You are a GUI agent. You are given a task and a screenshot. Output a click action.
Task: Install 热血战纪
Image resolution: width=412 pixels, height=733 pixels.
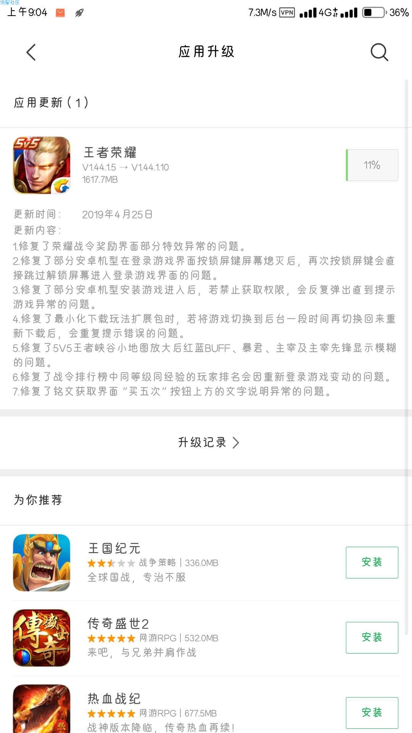point(372,713)
